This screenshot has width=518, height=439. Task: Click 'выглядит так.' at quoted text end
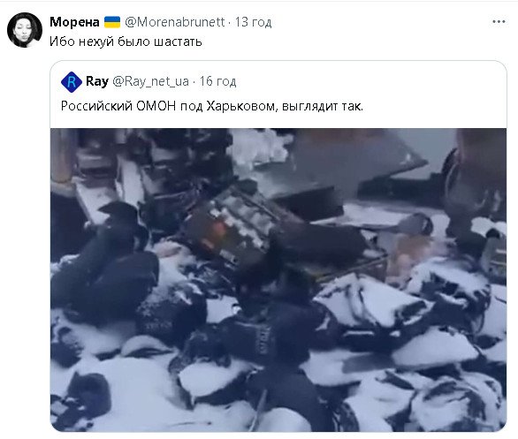[323, 106]
